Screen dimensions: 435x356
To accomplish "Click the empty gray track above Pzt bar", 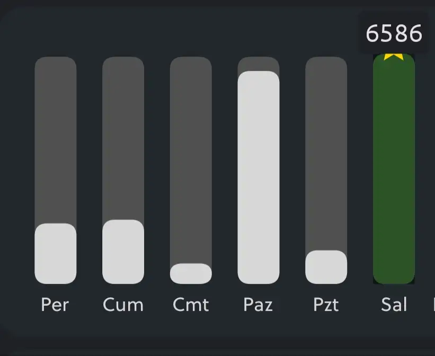I will tap(326, 153).
